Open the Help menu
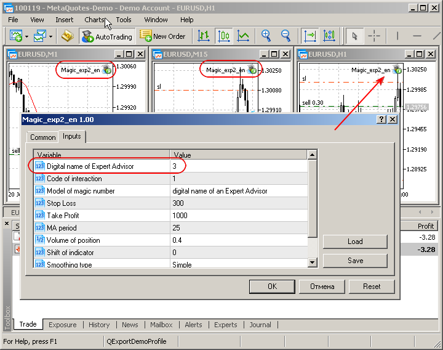This screenshot has height=350, width=443. 187,20
